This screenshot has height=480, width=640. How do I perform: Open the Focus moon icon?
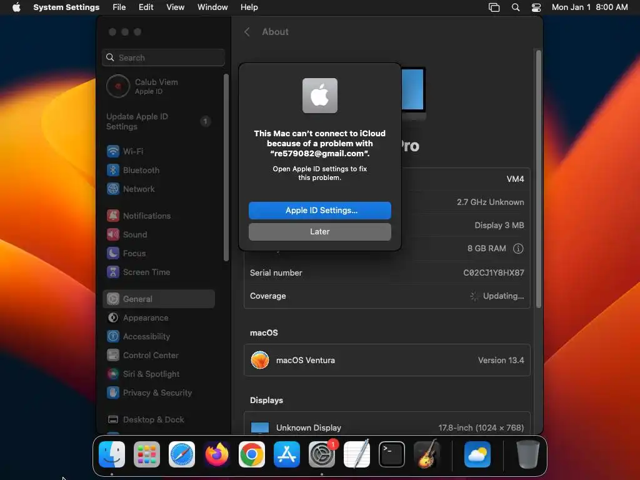tap(113, 253)
